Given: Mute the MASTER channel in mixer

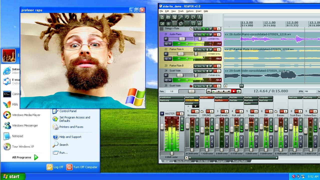Looking at the screenshot, I should pos(177,113).
